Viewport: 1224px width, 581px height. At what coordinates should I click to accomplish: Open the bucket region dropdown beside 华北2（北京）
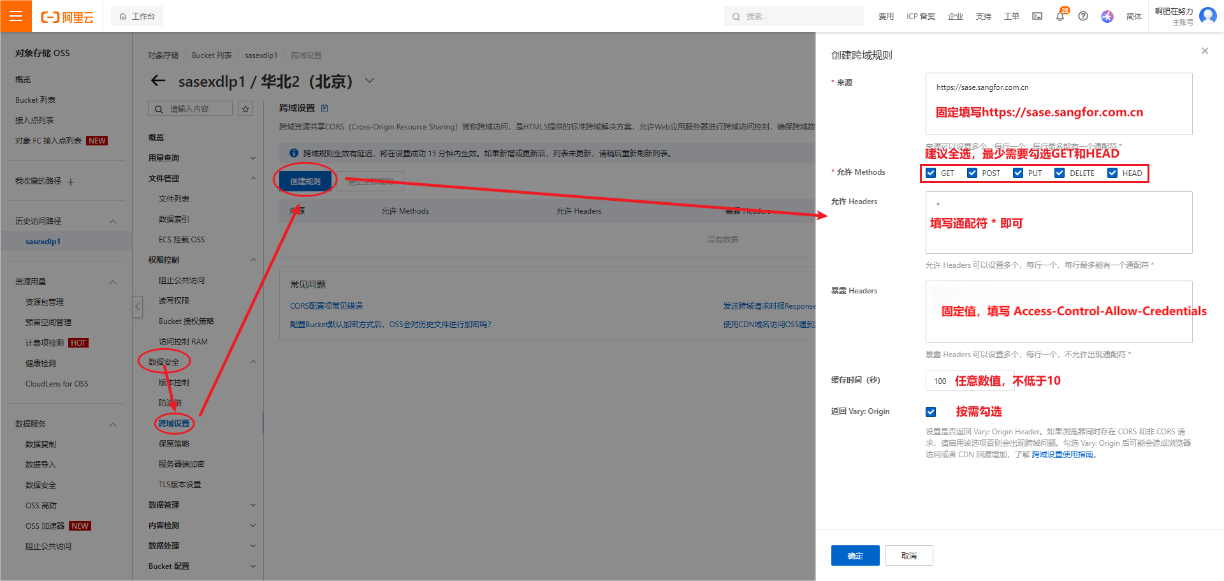point(370,81)
